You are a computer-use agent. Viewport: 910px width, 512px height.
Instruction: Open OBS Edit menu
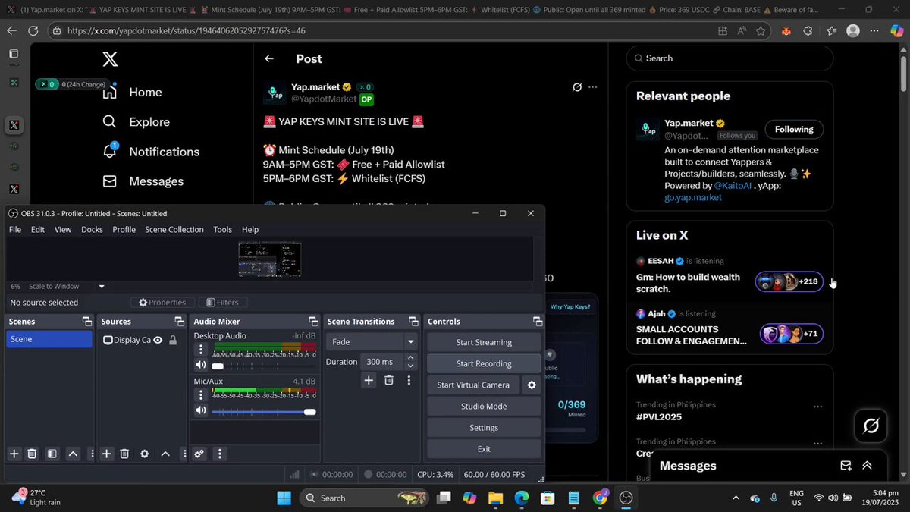tap(38, 229)
